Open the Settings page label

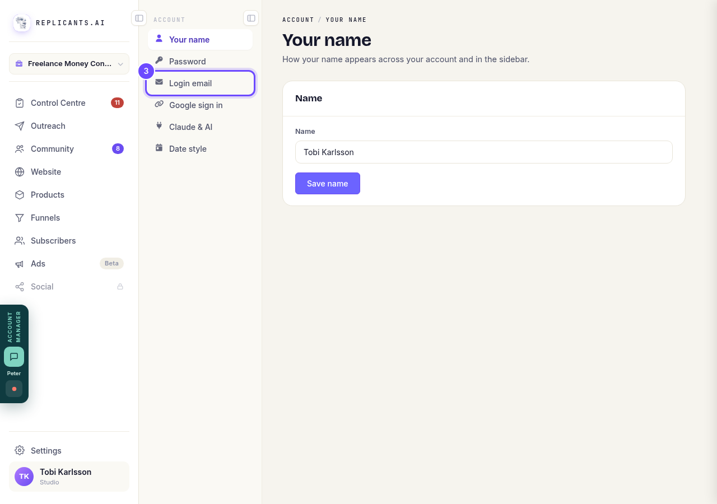pyautogui.click(x=46, y=451)
